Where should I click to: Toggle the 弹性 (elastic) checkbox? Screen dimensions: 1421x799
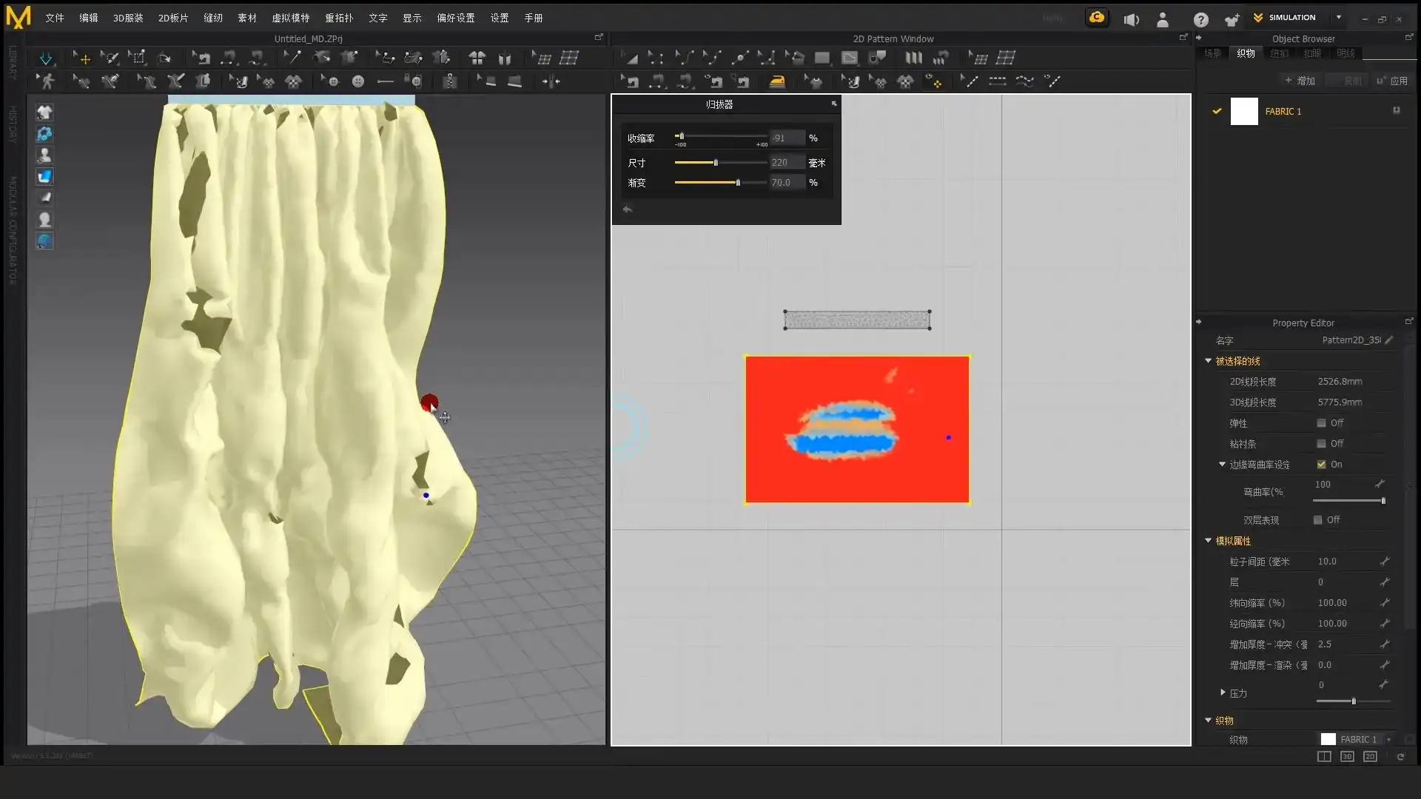(x=1321, y=423)
